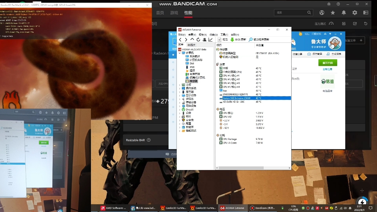Click AIDA64 horizontal scrollbar right arrow
377x212 pixels.
289,168
